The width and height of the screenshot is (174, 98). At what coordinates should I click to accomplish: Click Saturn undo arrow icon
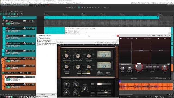pos(121,39)
